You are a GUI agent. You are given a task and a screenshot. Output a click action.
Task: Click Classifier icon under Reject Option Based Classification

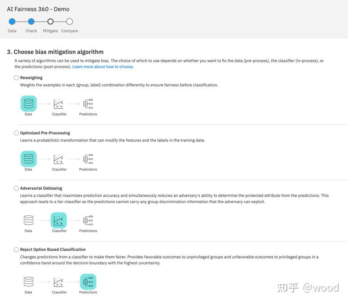click(x=58, y=282)
